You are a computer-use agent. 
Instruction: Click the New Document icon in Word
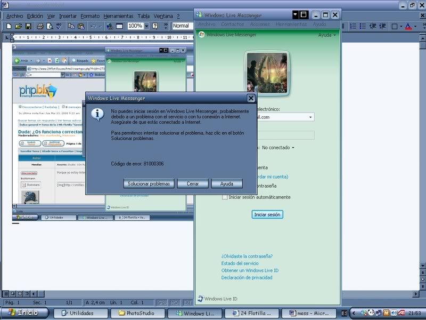tap(9, 26)
